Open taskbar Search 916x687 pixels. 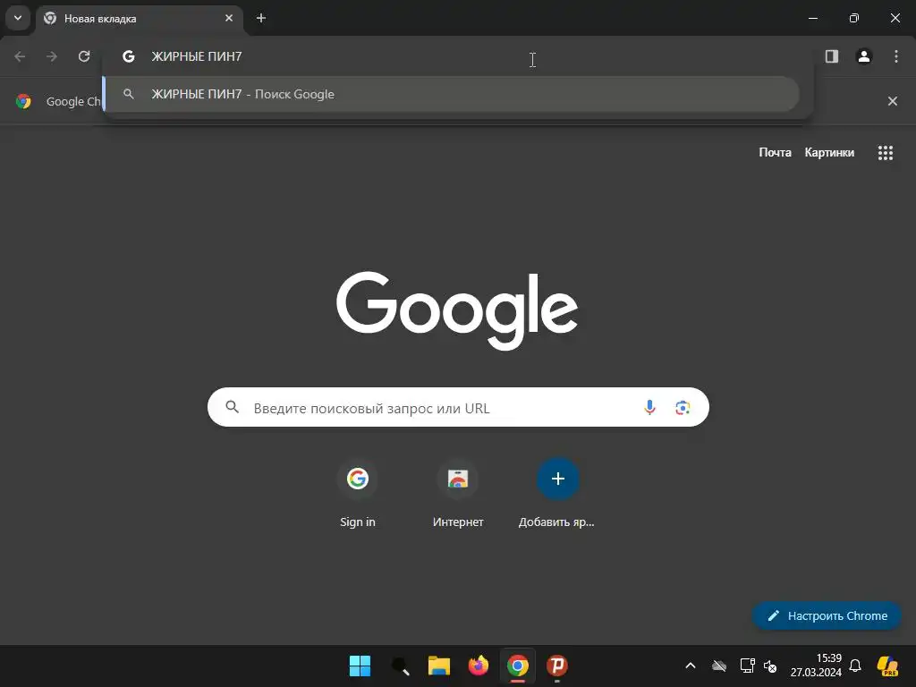(400, 666)
